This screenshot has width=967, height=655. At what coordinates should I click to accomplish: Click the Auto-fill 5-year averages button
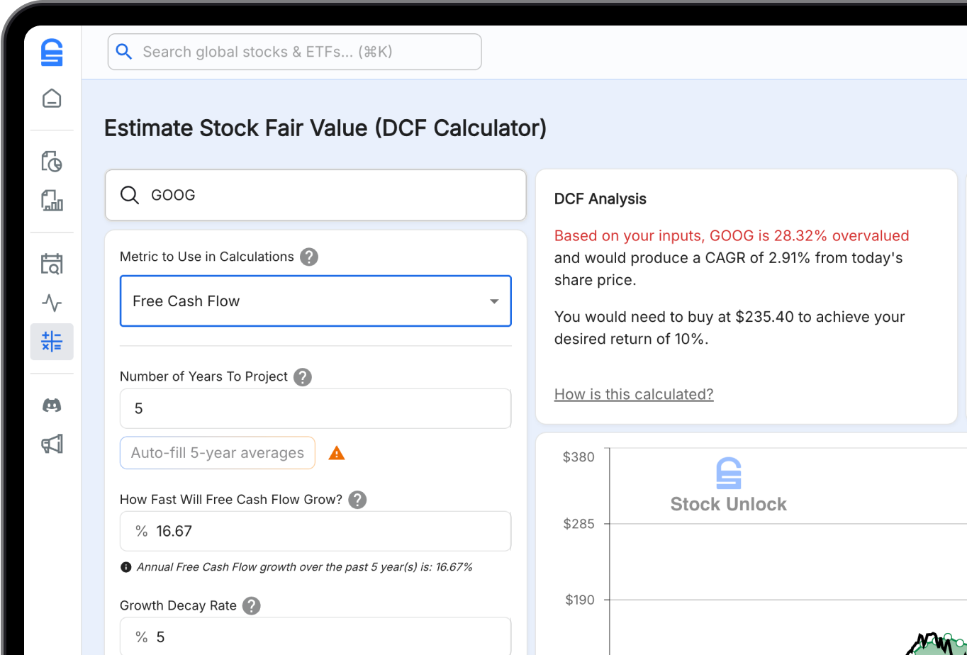[x=217, y=452]
